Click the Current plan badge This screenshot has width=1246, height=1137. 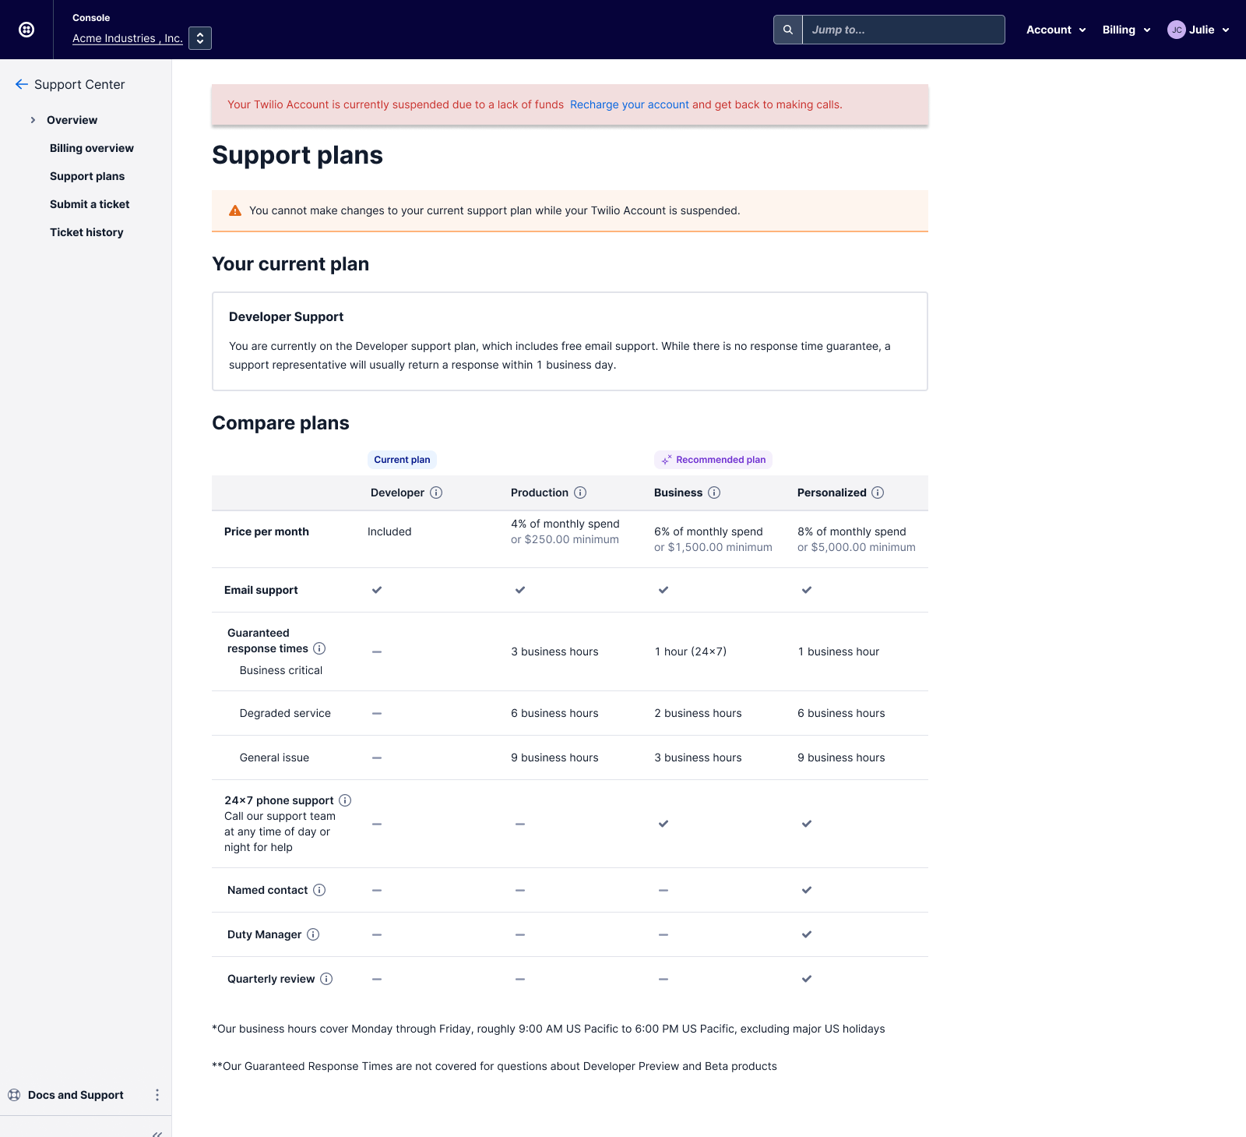click(x=402, y=460)
